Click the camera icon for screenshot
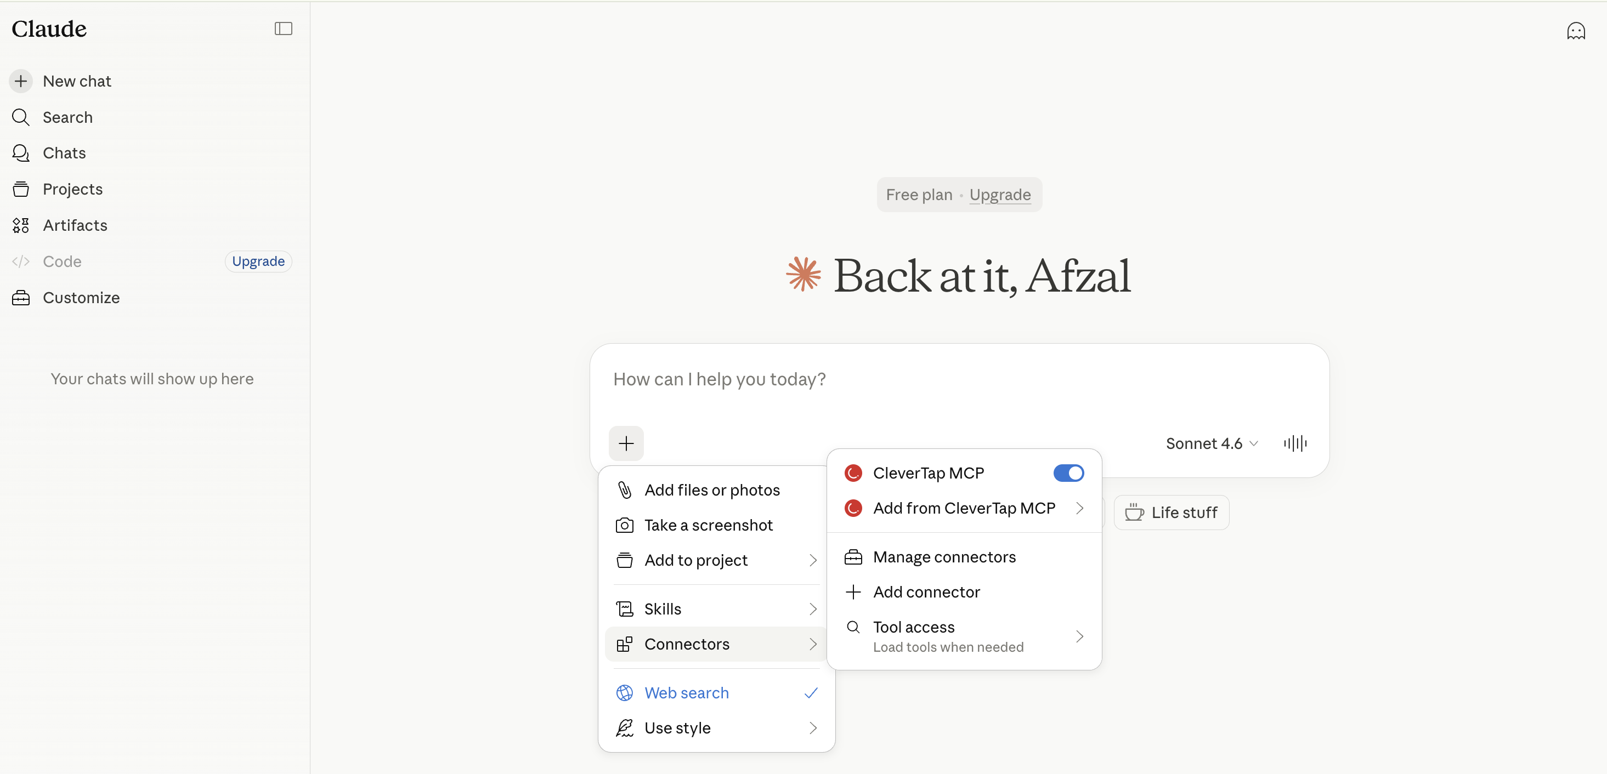The height and width of the screenshot is (774, 1607). [x=625, y=525]
